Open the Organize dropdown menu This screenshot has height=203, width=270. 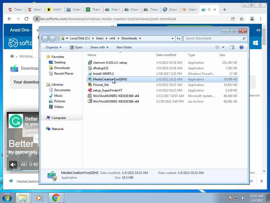click(x=53, y=47)
